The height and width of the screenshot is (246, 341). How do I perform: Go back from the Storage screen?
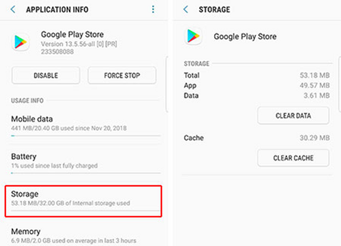click(186, 10)
